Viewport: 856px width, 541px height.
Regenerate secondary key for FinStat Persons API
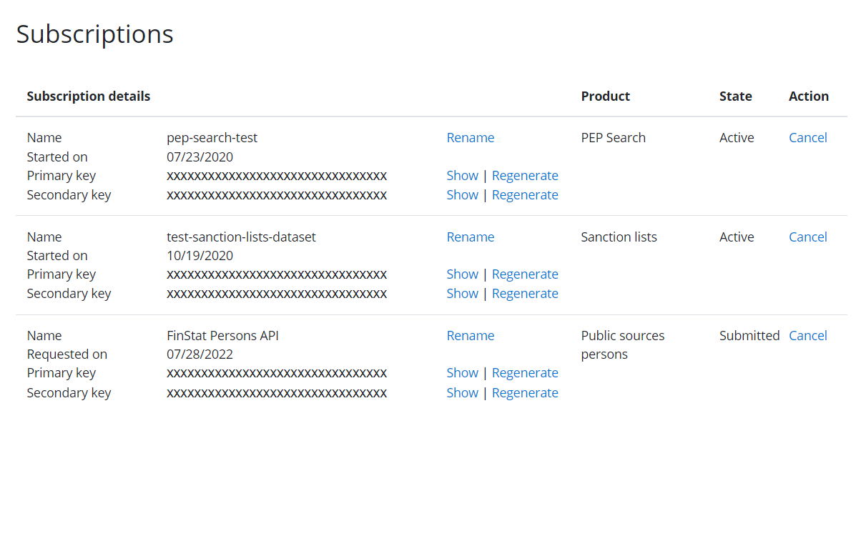click(x=525, y=393)
